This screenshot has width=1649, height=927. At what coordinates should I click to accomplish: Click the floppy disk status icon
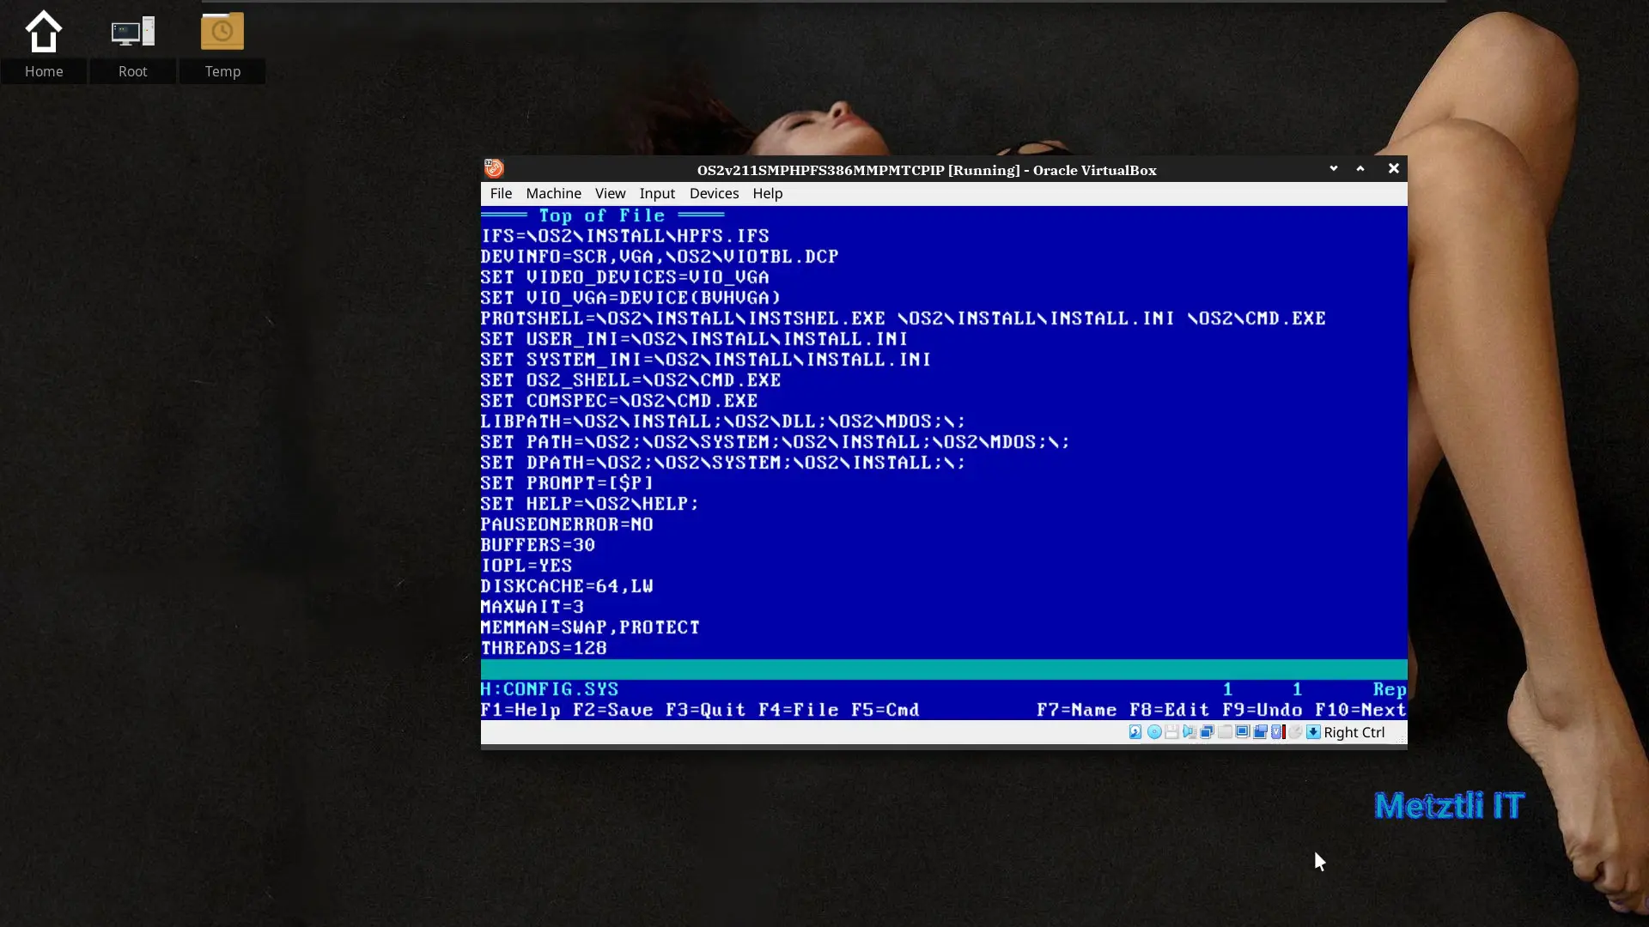(1171, 732)
